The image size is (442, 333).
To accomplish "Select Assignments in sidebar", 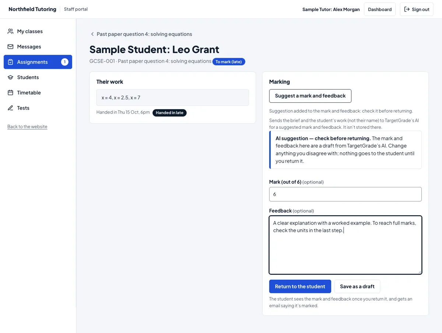I will click(x=38, y=62).
